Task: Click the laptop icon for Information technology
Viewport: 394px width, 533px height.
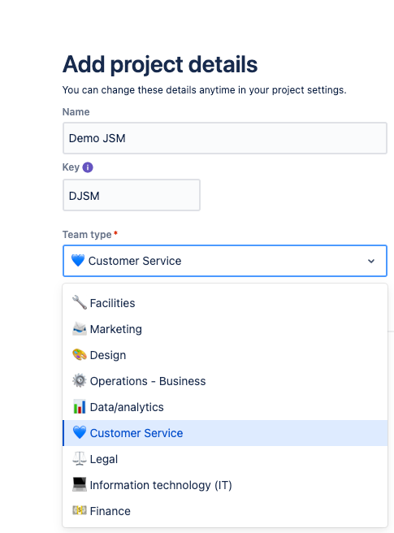Action: pos(80,484)
